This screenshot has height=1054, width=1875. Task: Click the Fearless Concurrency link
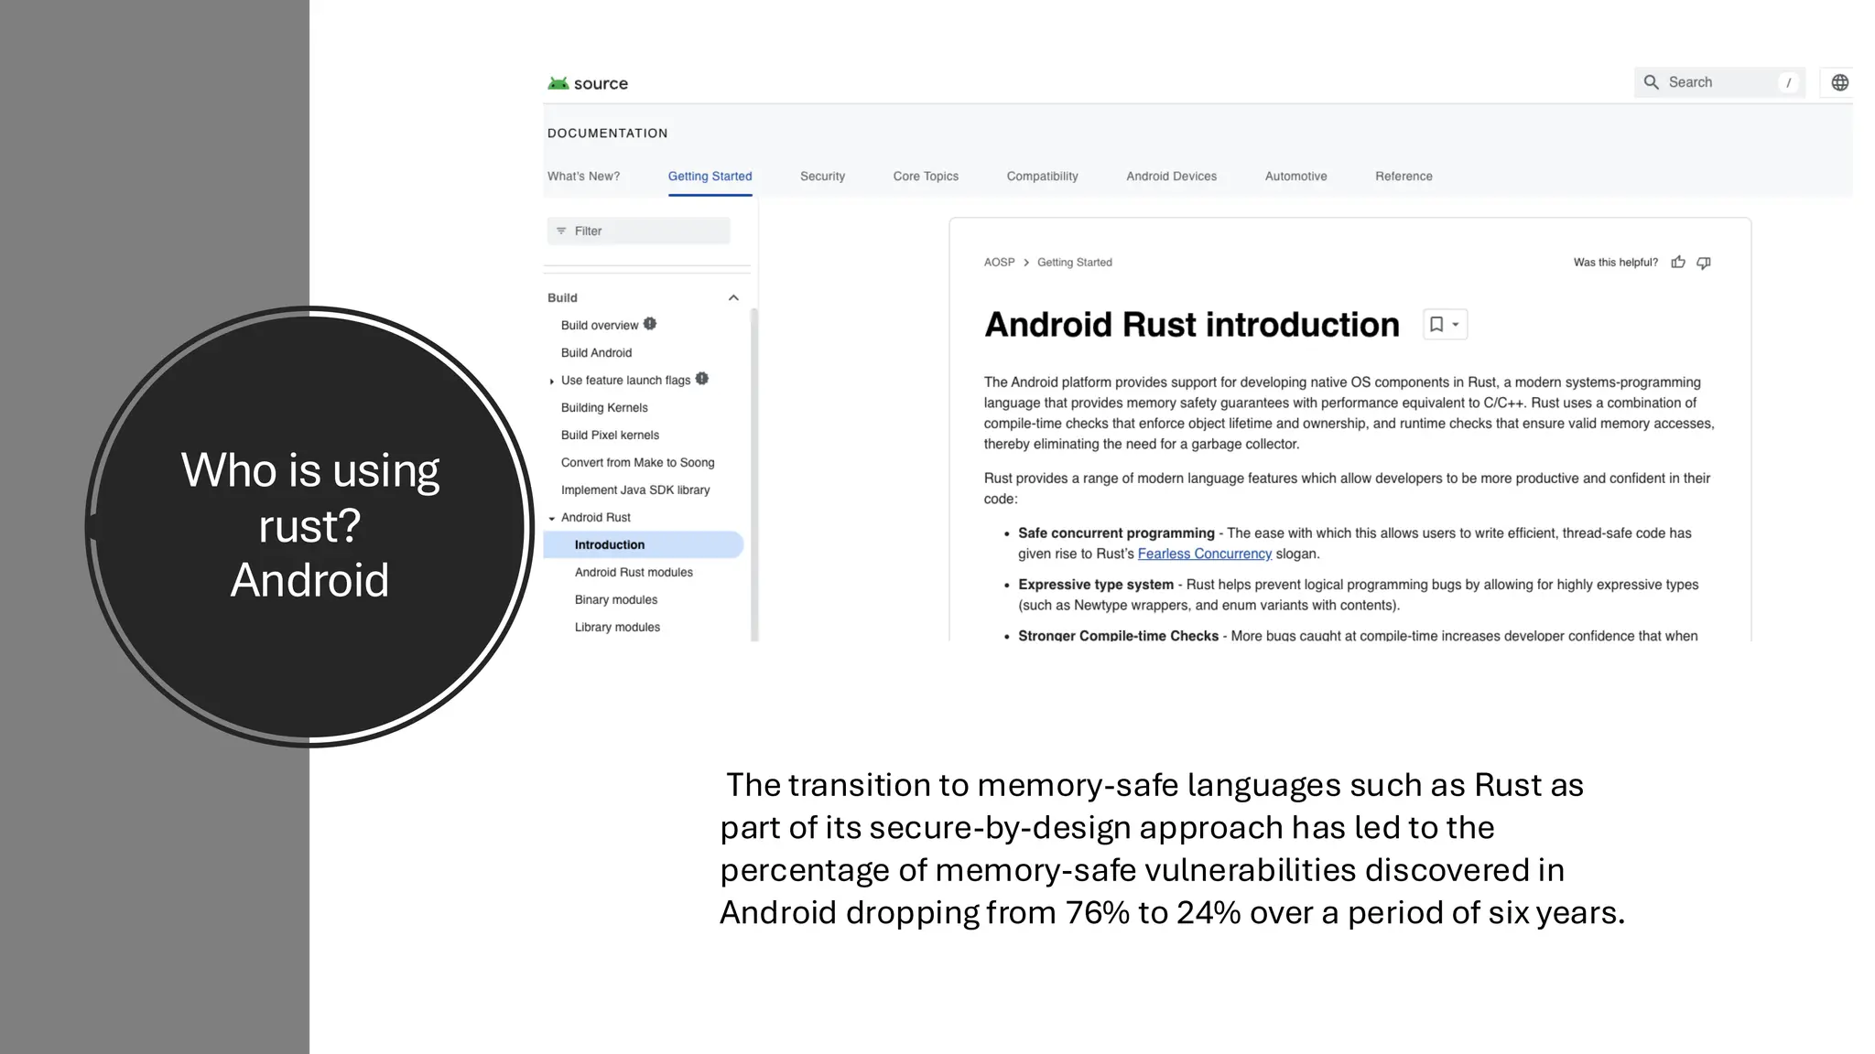click(x=1204, y=554)
